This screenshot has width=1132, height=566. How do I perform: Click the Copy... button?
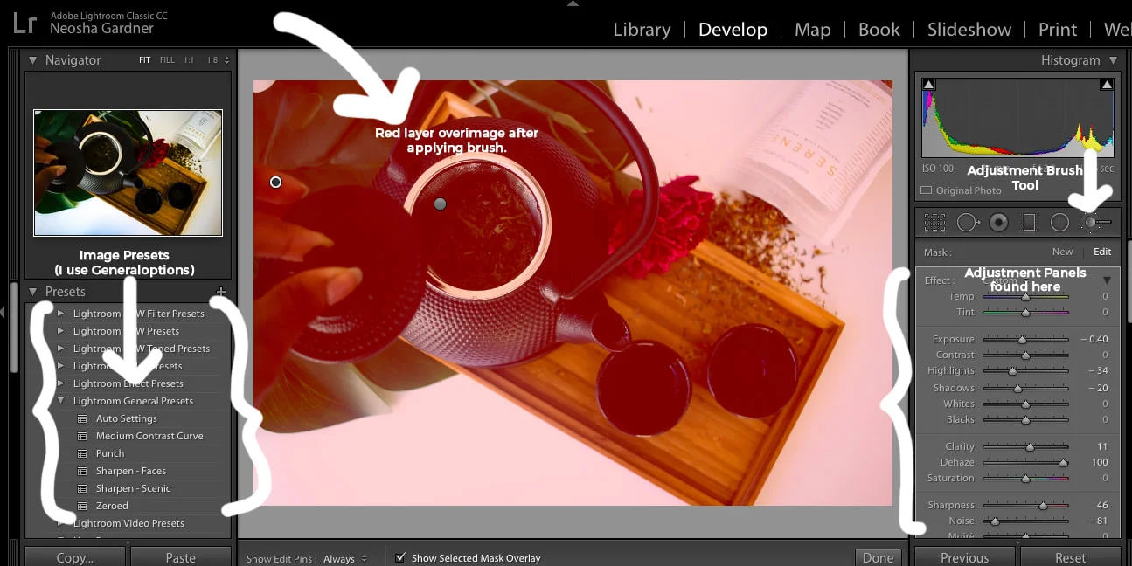[74, 557]
